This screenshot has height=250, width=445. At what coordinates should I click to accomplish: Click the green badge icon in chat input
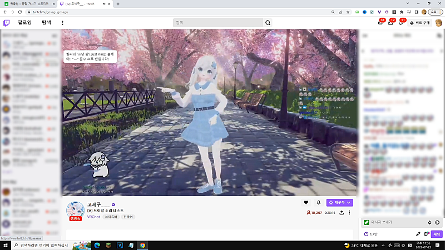click(367, 223)
